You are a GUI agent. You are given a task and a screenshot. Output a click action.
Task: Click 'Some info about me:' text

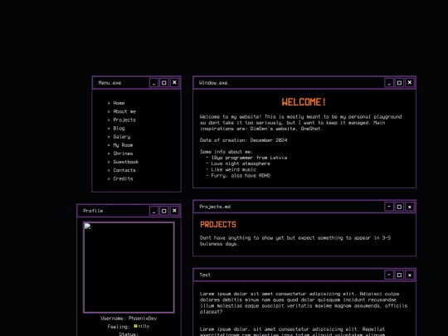tap(226, 152)
